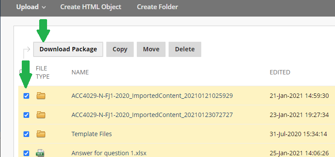Open ACC4029-N-FJ1-2020_ImportedContent_20210121025929 folder link
The width and height of the screenshot is (335, 157).
click(152, 96)
